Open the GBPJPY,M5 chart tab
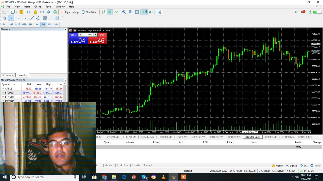323x181 pixels. click(x=271, y=137)
